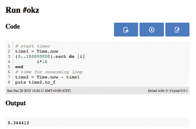Click the edit pencil icon button

[x=177, y=30]
